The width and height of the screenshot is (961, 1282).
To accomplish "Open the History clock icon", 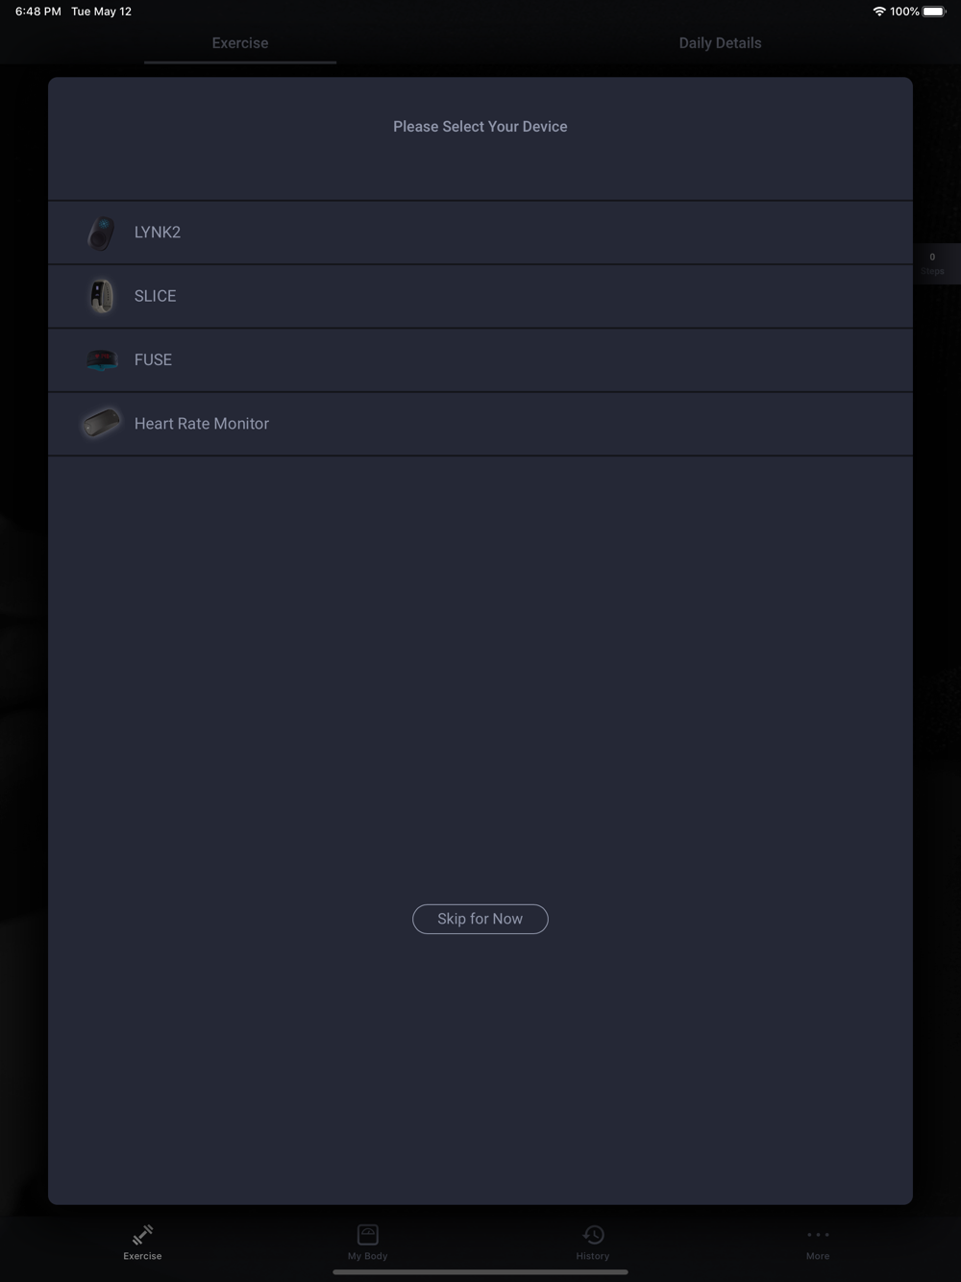I will [x=593, y=1234].
